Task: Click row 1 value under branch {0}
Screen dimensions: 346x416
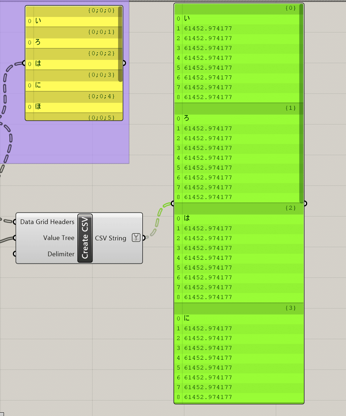Action: click(208, 29)
